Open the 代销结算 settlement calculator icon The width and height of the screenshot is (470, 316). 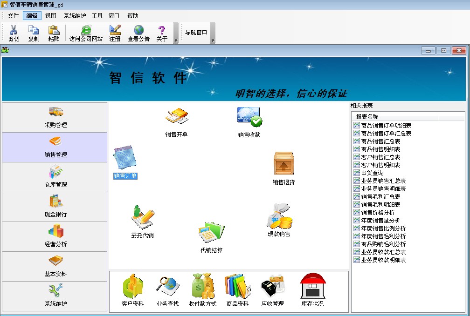tap(211, 233)
